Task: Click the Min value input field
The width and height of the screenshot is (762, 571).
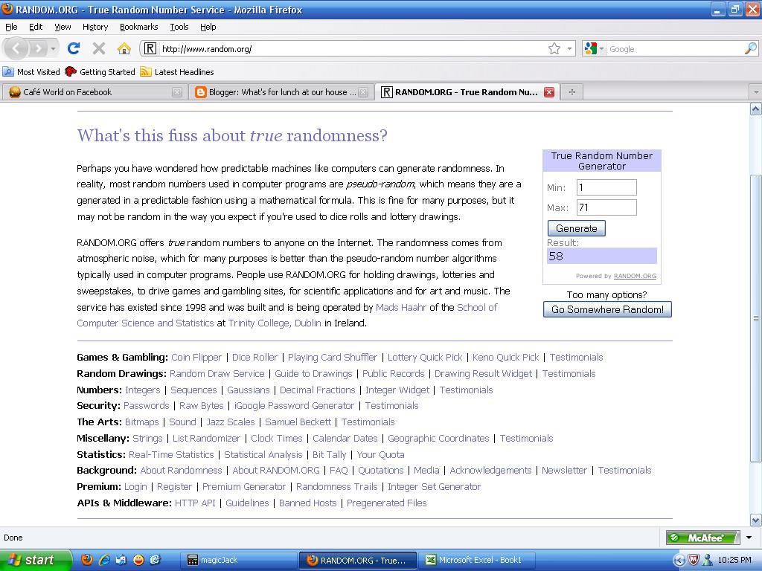Action: [606, 187]
